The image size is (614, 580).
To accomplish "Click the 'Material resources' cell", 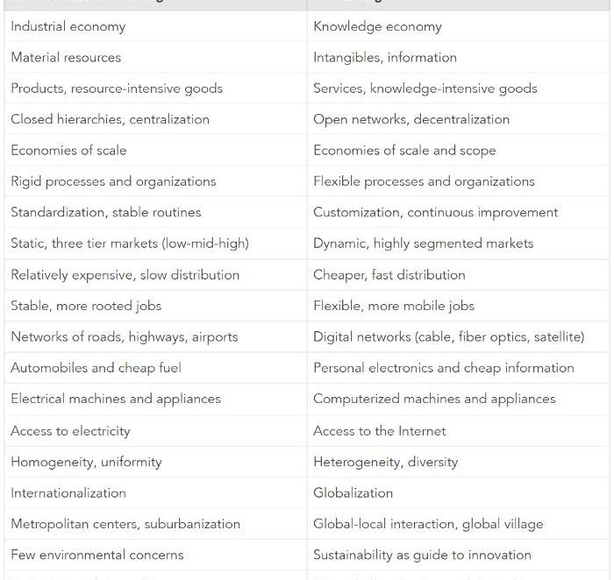I will (66, 58).
